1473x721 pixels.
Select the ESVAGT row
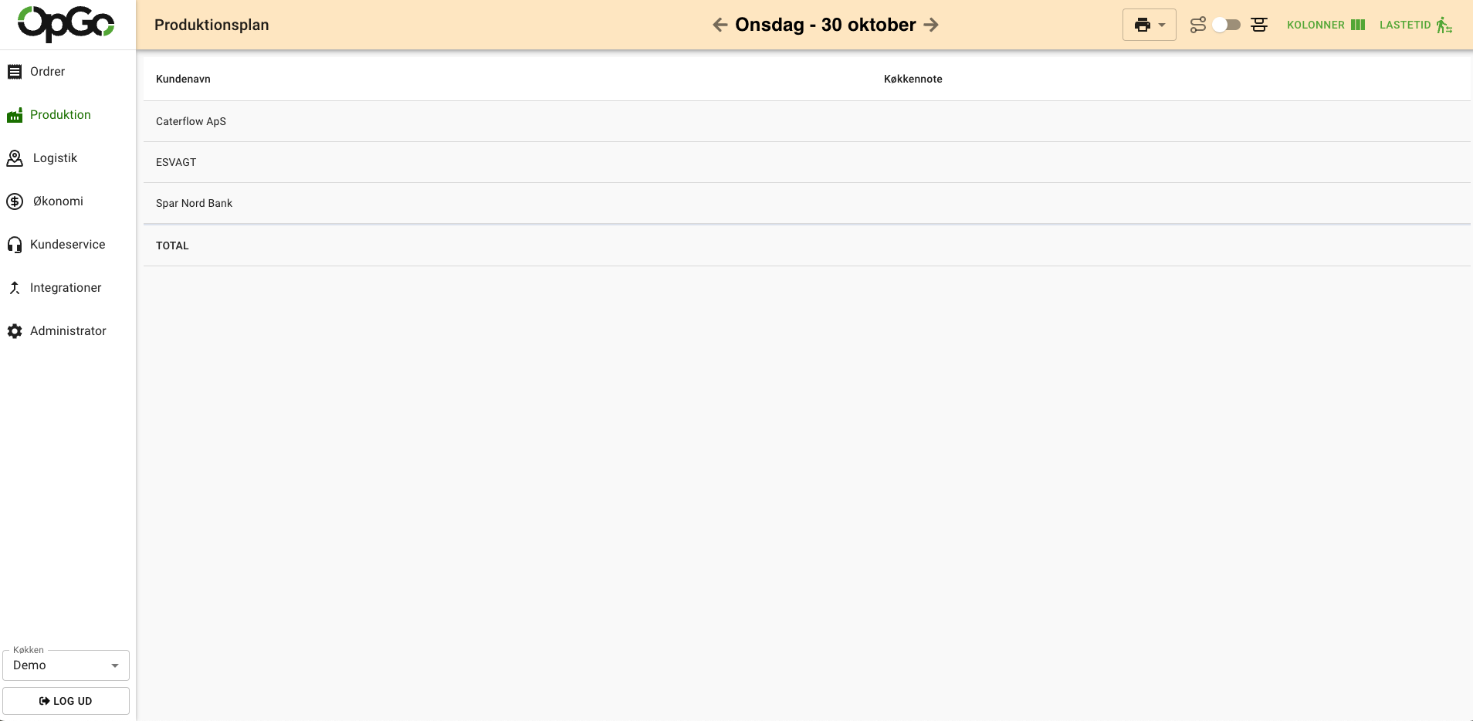(x=807, y=162)
